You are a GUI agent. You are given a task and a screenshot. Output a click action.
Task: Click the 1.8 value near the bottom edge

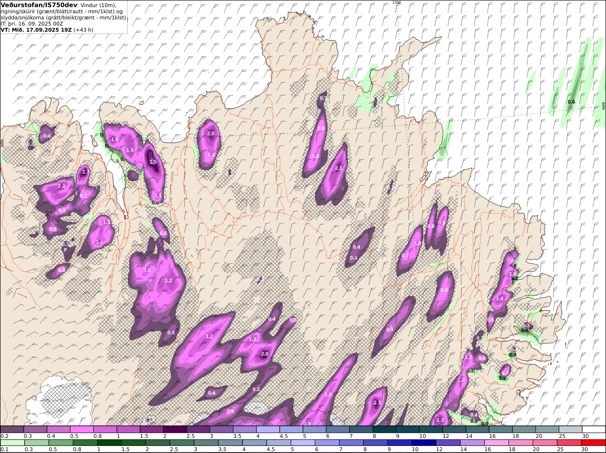440,420
